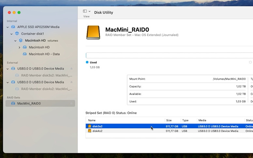Eject the USB3.0 drive containing disk3s2
The width and height of the screenshot is (253, 158).
click(71, 68)
